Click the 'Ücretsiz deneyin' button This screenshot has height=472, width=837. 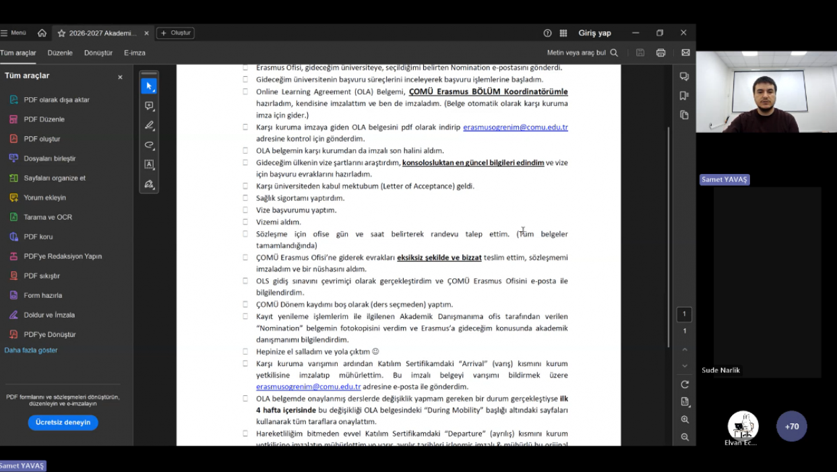coord(63,422)
